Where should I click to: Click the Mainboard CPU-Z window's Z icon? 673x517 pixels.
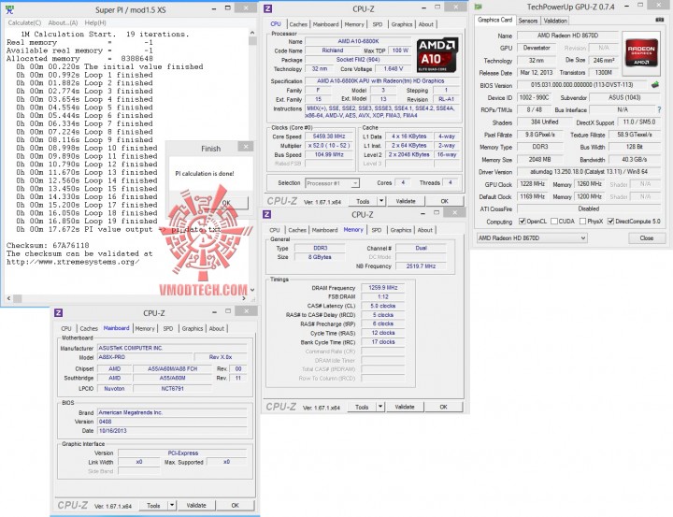coord(59,312)
